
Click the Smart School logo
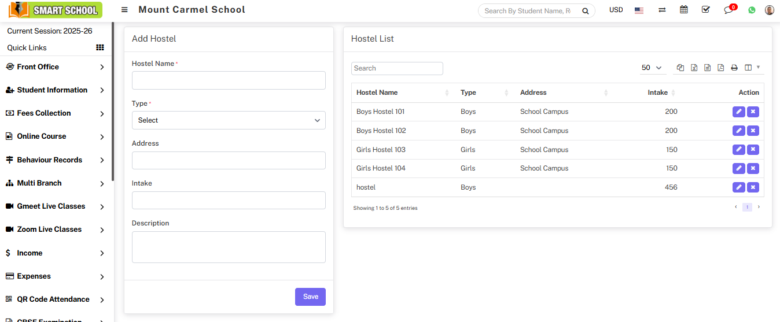(56, 10)
